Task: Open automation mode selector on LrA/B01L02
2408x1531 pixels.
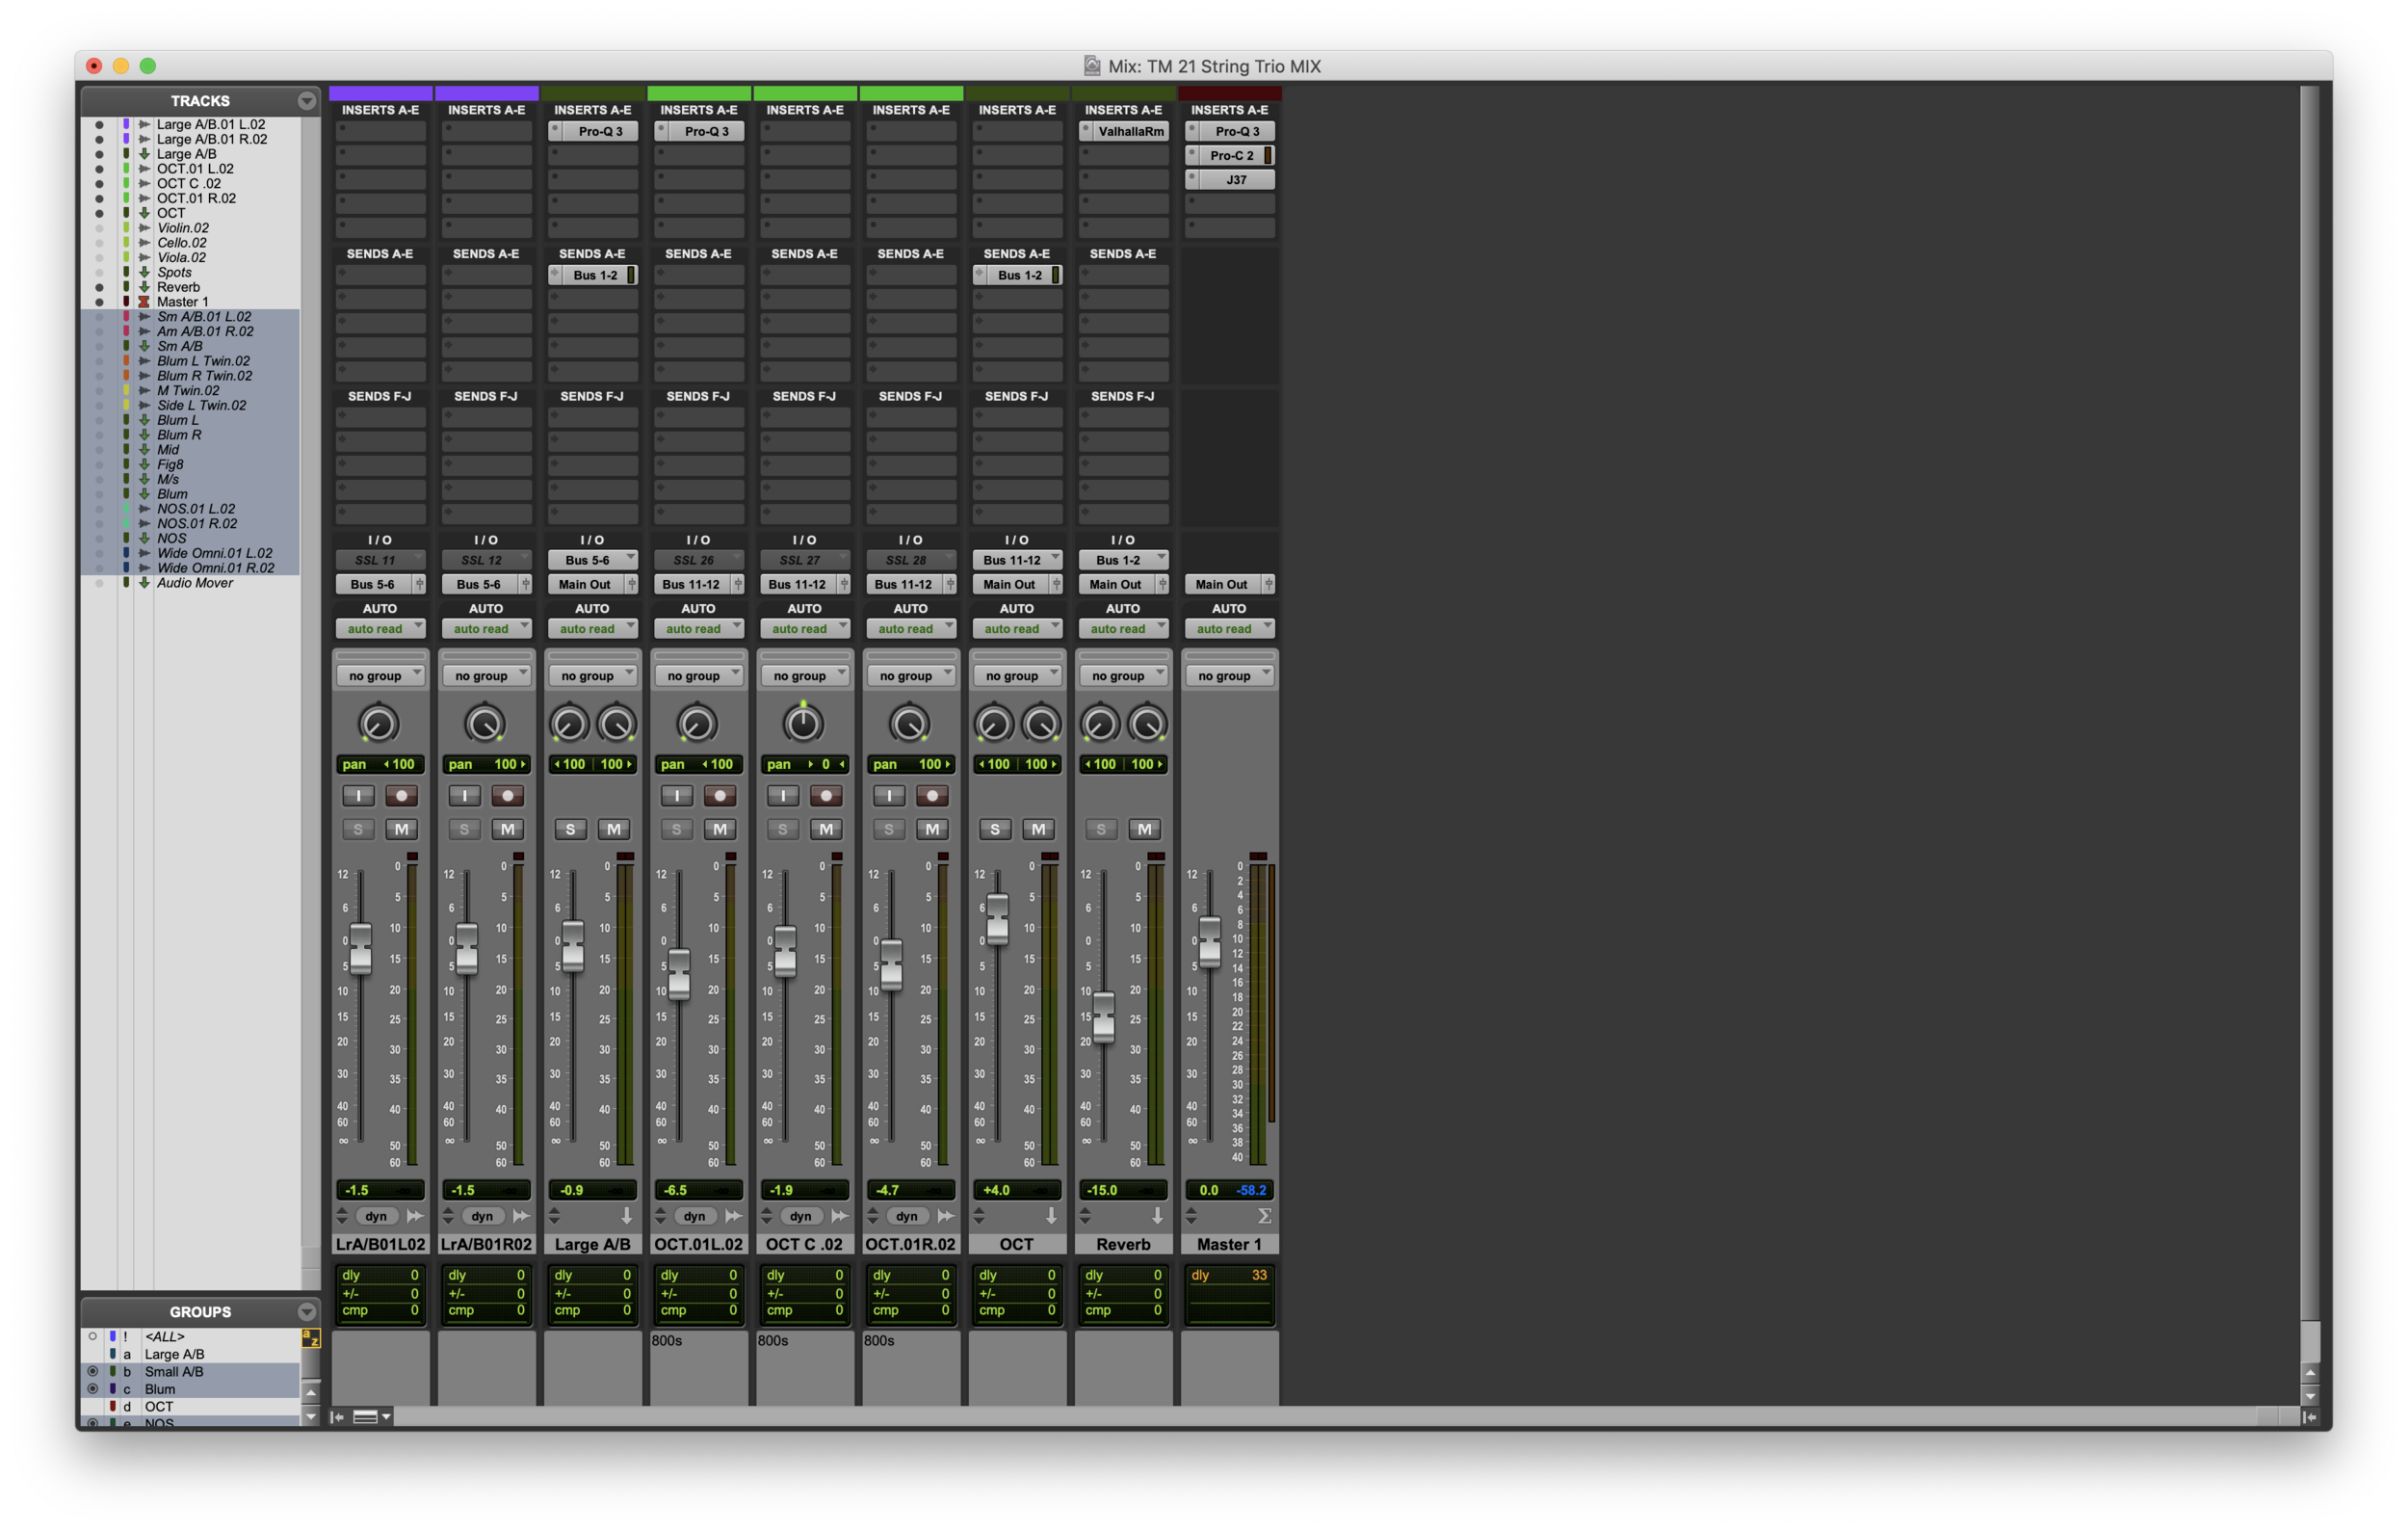Action: (380, 629)
